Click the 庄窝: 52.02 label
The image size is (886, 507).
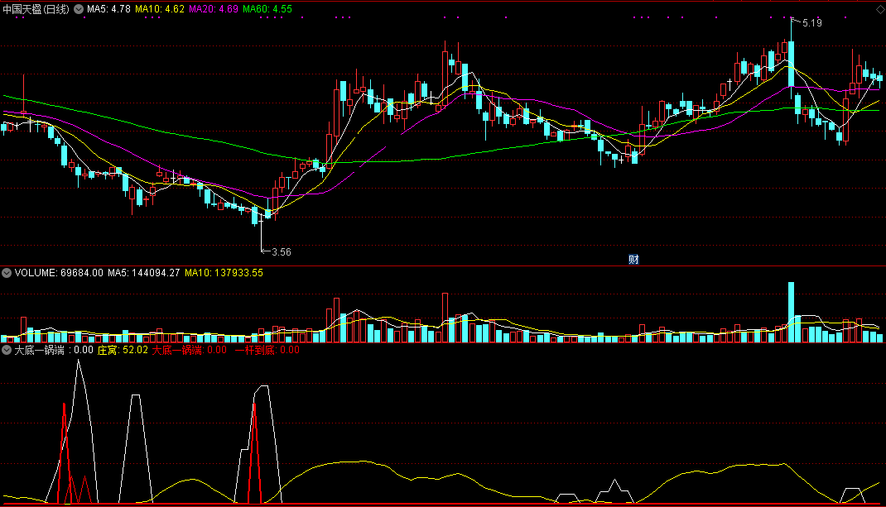[x=123, y=350]
